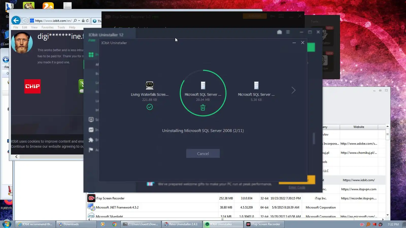The image size is (406, 228).
Task: Click the green trash uninstalling icon
Action: click(203, 108)
